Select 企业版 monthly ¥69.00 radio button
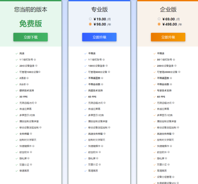The image size is (198, 184). [159, 19]
